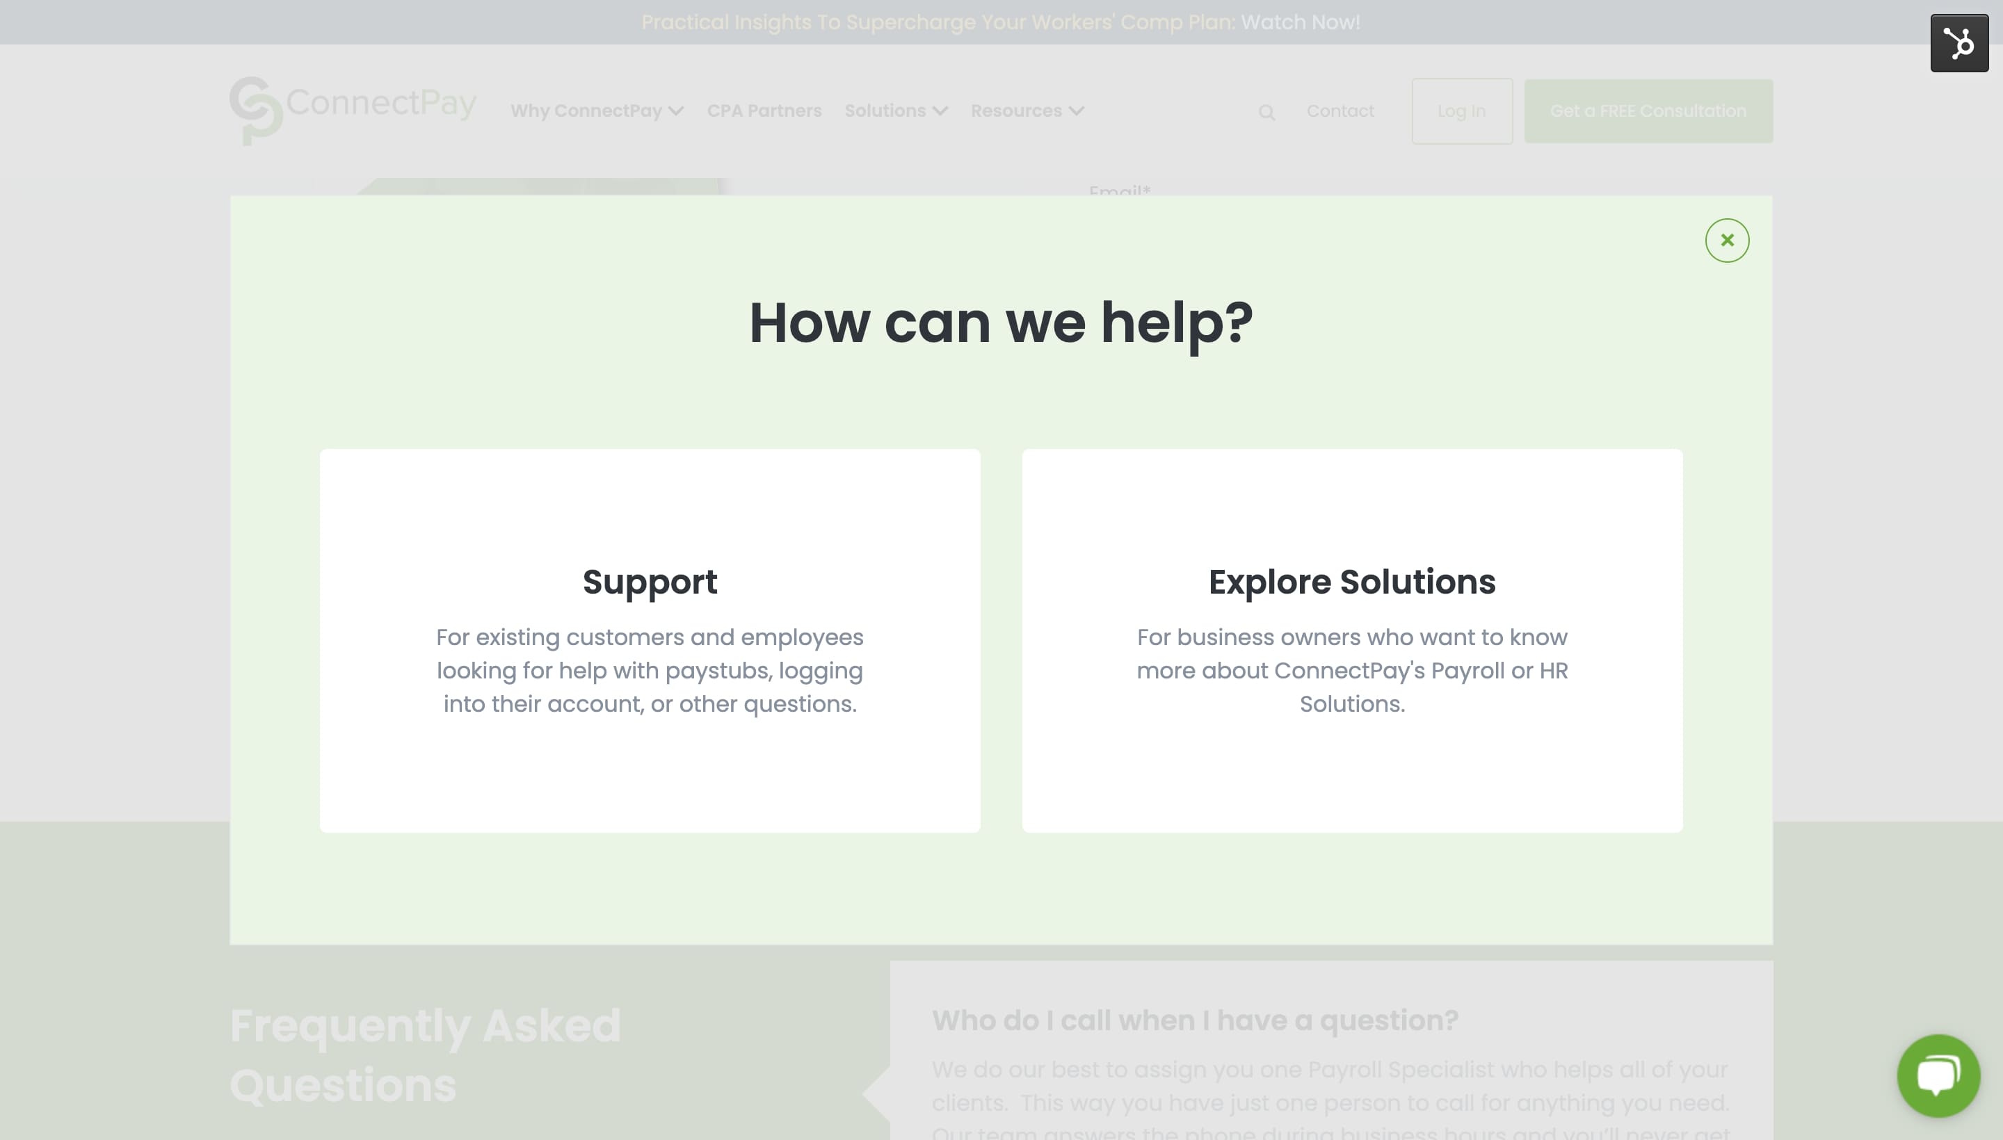Click the "How can we help?" heading
Viewport: 2003px width, 1140px height.
pyautogui.click(x=1001, y=322)
